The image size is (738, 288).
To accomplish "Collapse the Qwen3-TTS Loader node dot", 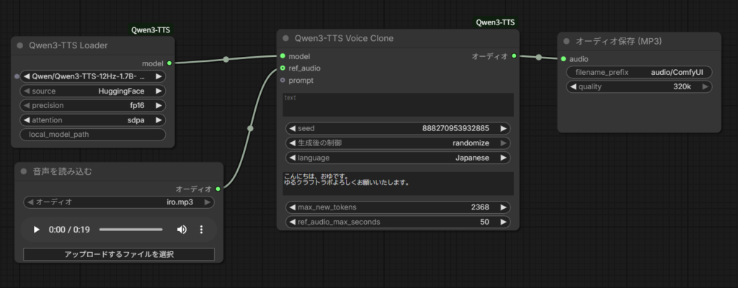I will coord(19,45).
